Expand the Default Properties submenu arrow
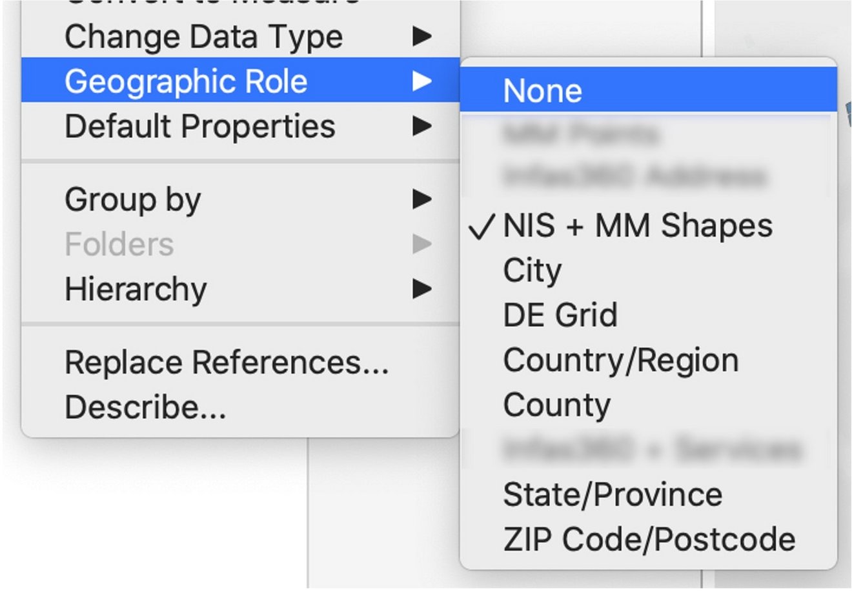852x591 pixels. 421,126
